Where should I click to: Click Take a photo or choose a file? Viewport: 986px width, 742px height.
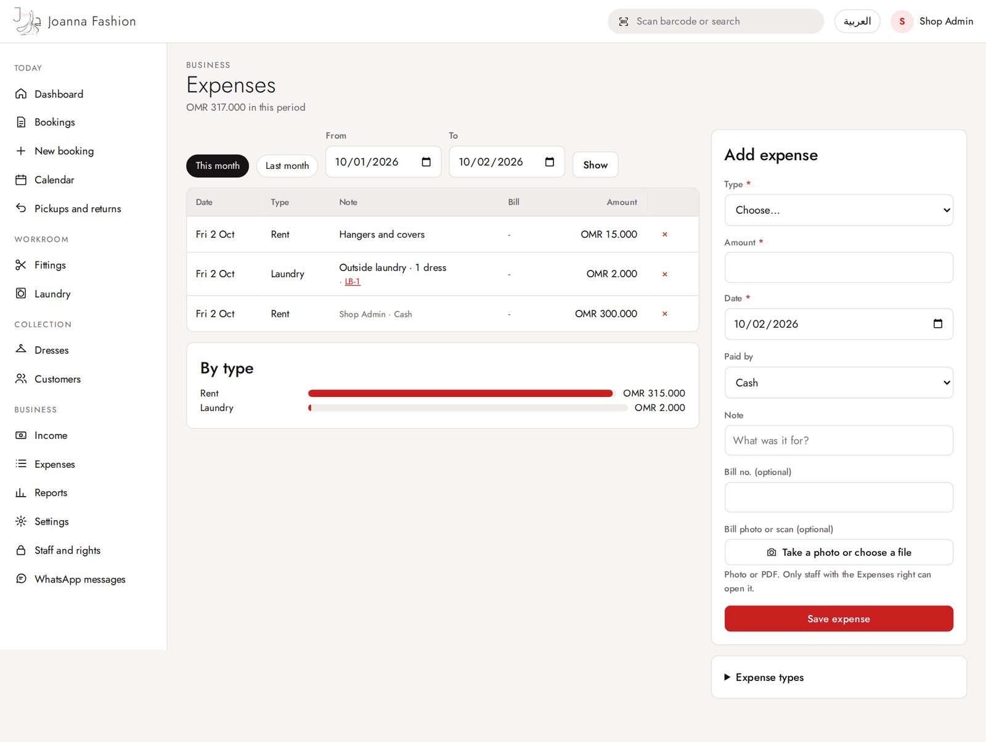click(839, 552)
